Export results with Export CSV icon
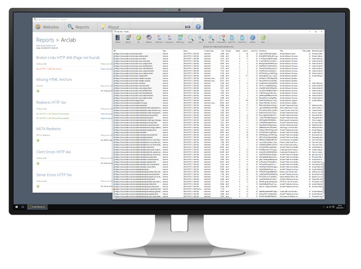The height and width of the screenshot is (269, 361). tap(242, 38)
